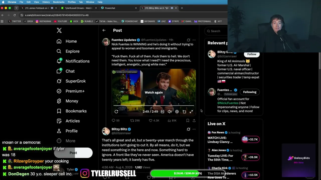Screen dimensions: 321x180
Task: Open more options on Blitzy Blitz post
Action: 194,129
